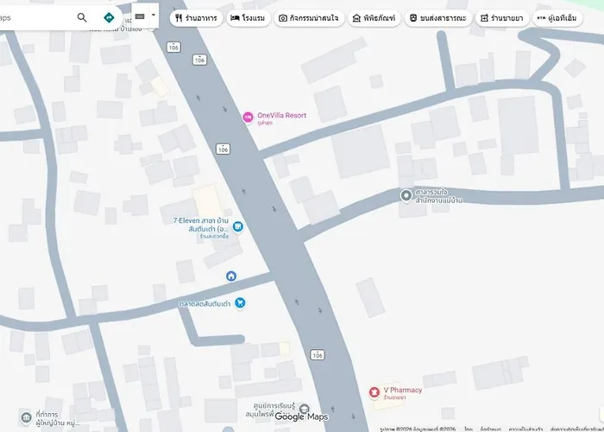Select the shopping cart market pin
The image size is (604, 432).
(240, 303)
